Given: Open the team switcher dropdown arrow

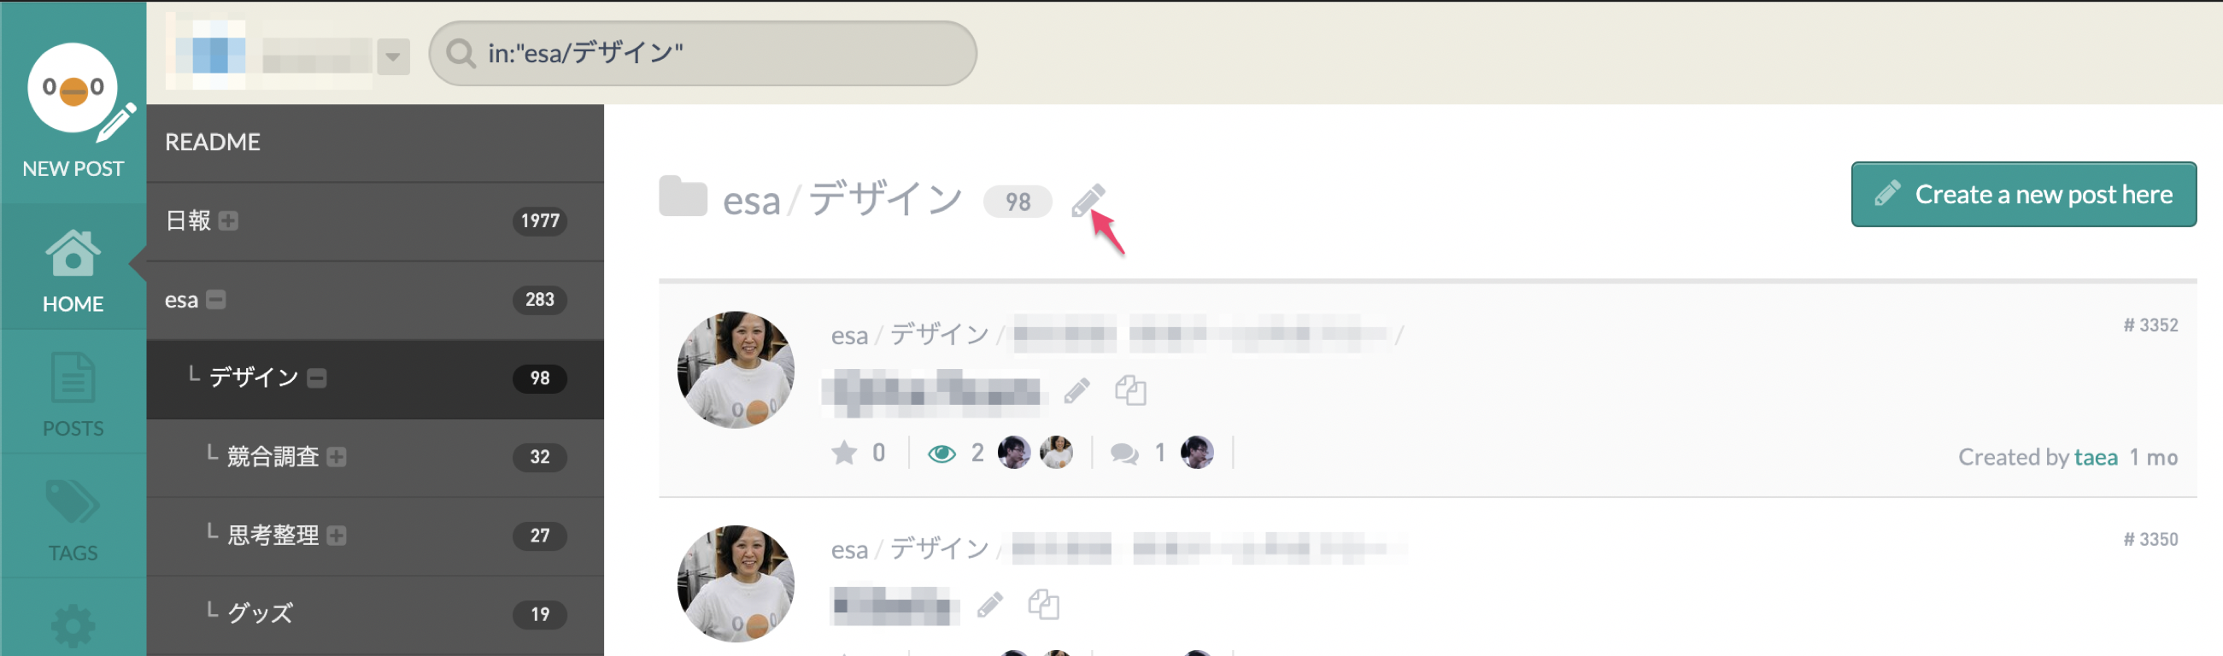Looking at the screenshot, I should pos(393,56).
